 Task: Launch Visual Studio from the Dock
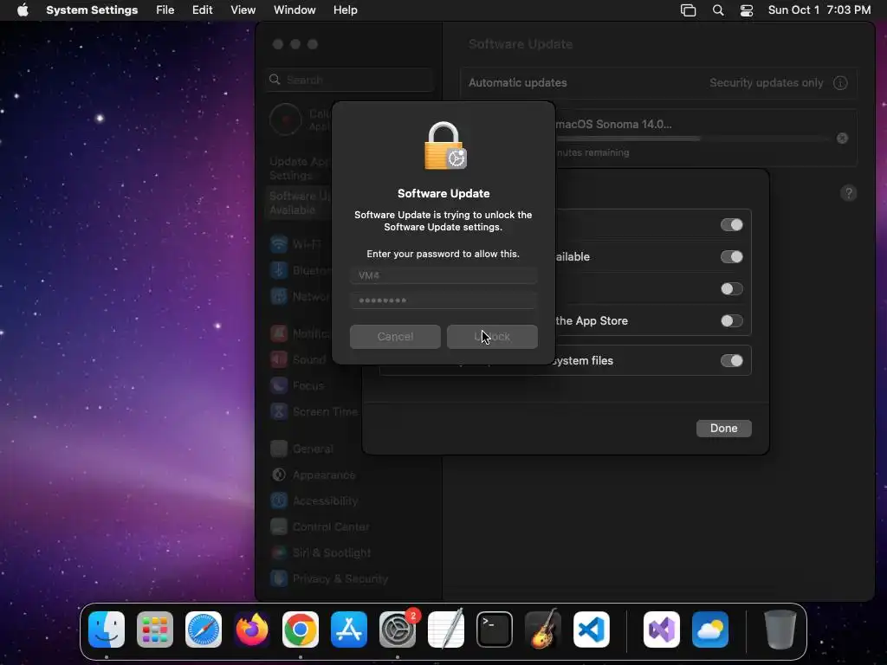pos(662,629)
